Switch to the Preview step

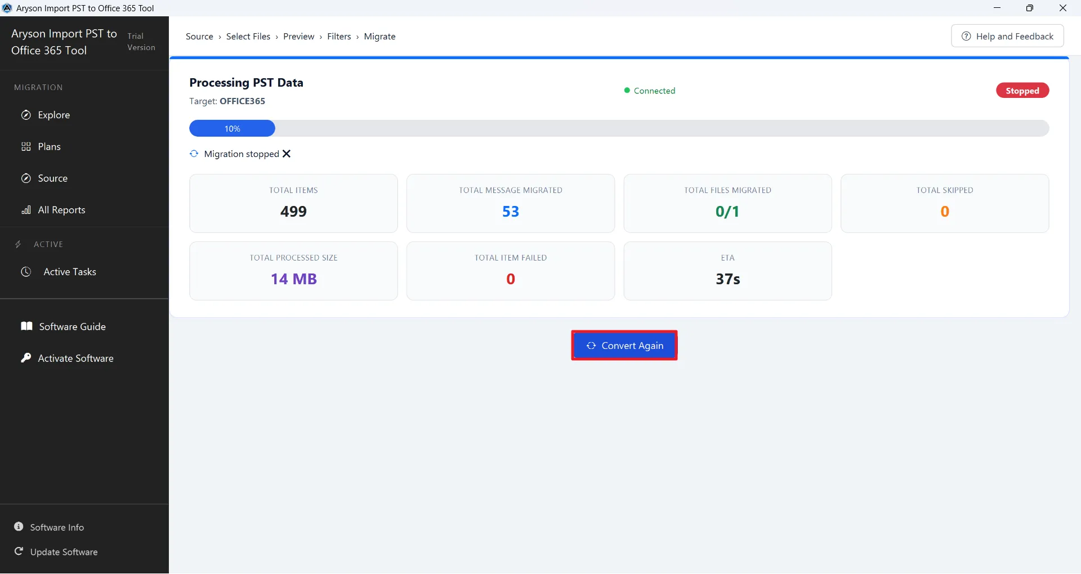tap(299, 36)
